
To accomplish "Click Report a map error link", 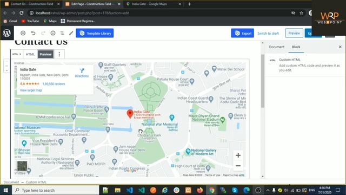I will tap(234, 175).
